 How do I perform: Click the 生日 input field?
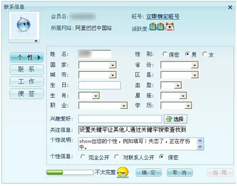(99, 85)
